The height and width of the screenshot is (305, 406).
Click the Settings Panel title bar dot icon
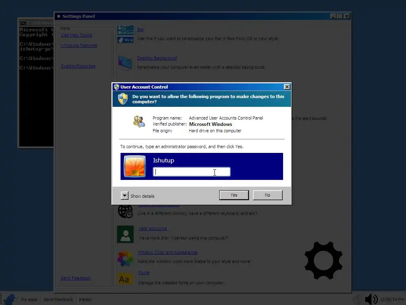pos(59,16)
